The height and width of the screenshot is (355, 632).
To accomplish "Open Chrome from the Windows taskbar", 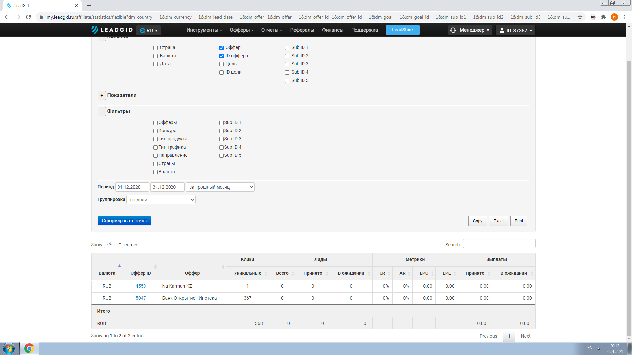I will [29, 348].
